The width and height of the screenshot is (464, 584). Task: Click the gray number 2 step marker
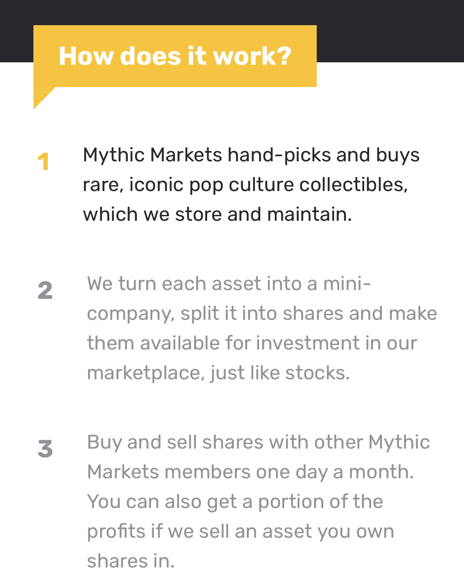[45, 290]
